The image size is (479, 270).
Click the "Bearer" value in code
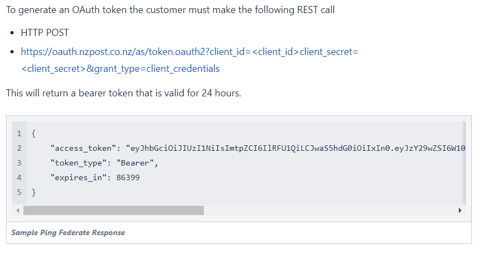[135, 163]
